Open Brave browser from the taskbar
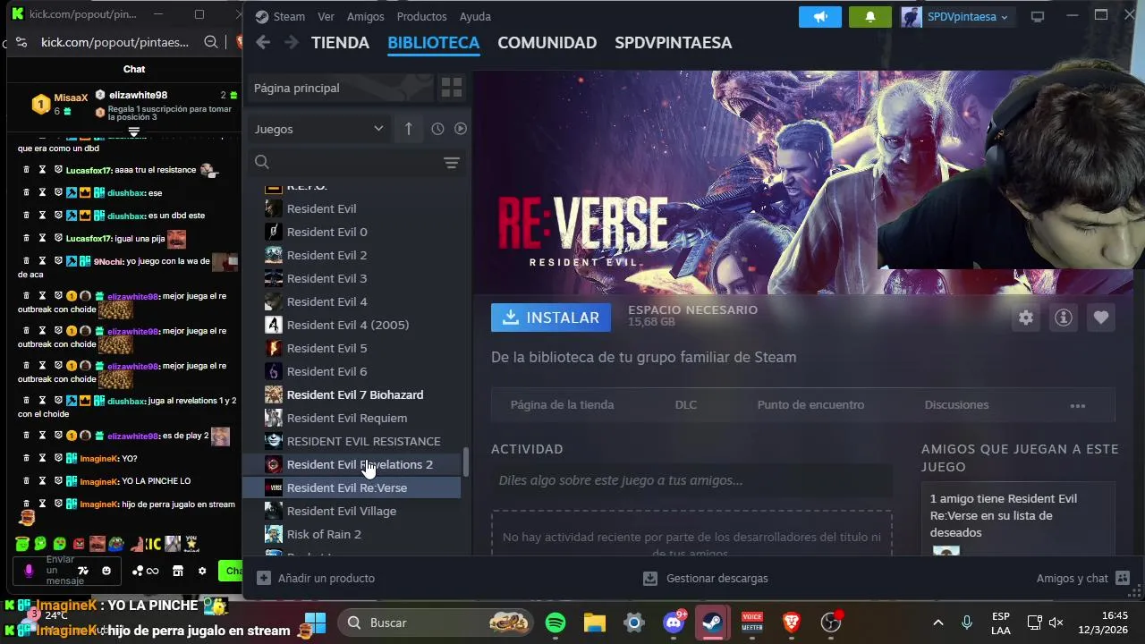Viewport: 1145px width, 644px height. pos(792,623)
